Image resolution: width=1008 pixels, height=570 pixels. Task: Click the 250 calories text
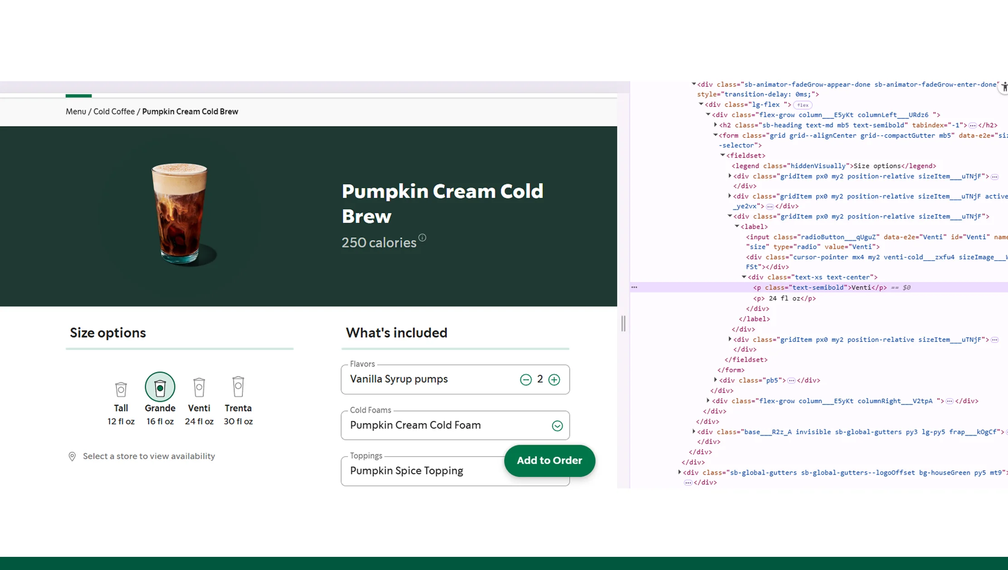point(379,243)
